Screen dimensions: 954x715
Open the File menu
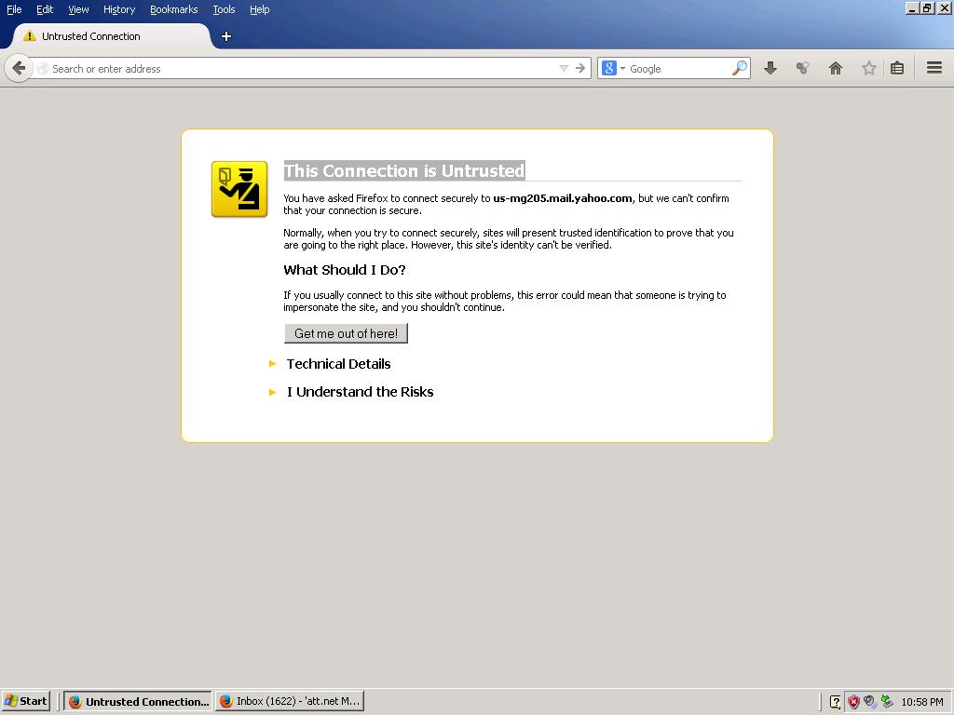pyautogui.click(x=14, y=9)
